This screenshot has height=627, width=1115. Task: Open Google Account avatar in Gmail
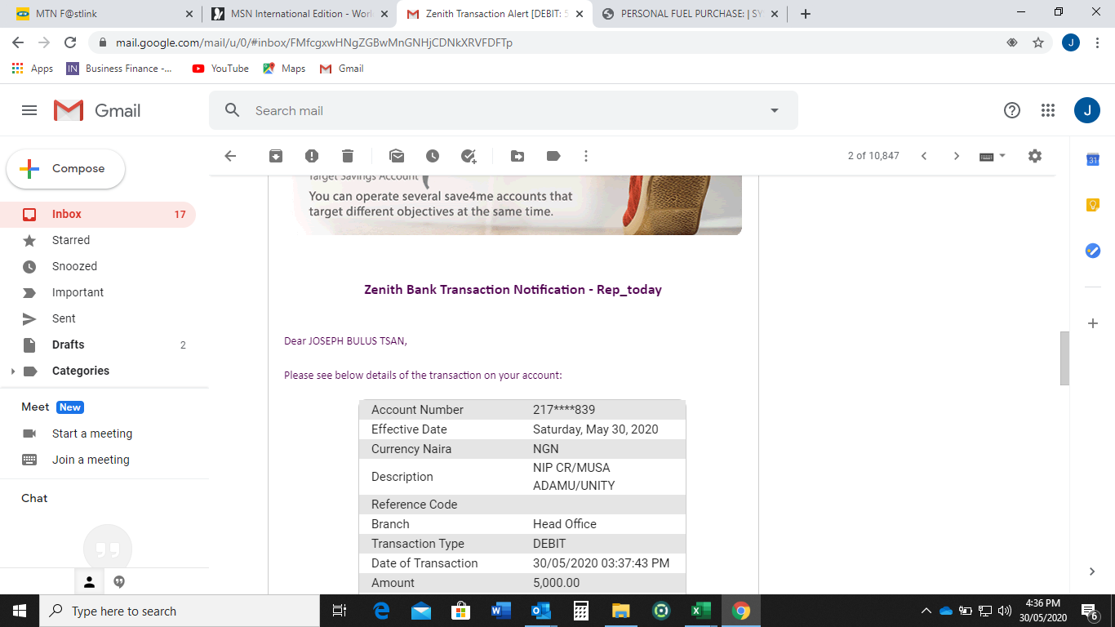tap(1087, 110)
